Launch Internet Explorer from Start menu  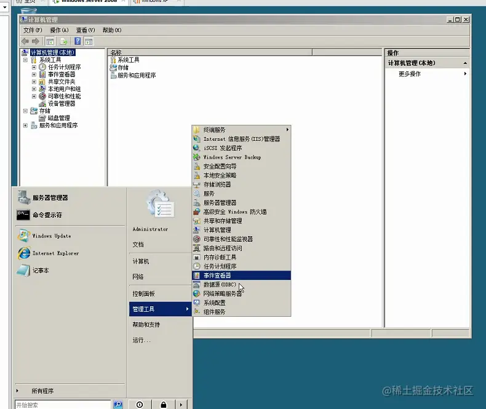click(48, 253)
